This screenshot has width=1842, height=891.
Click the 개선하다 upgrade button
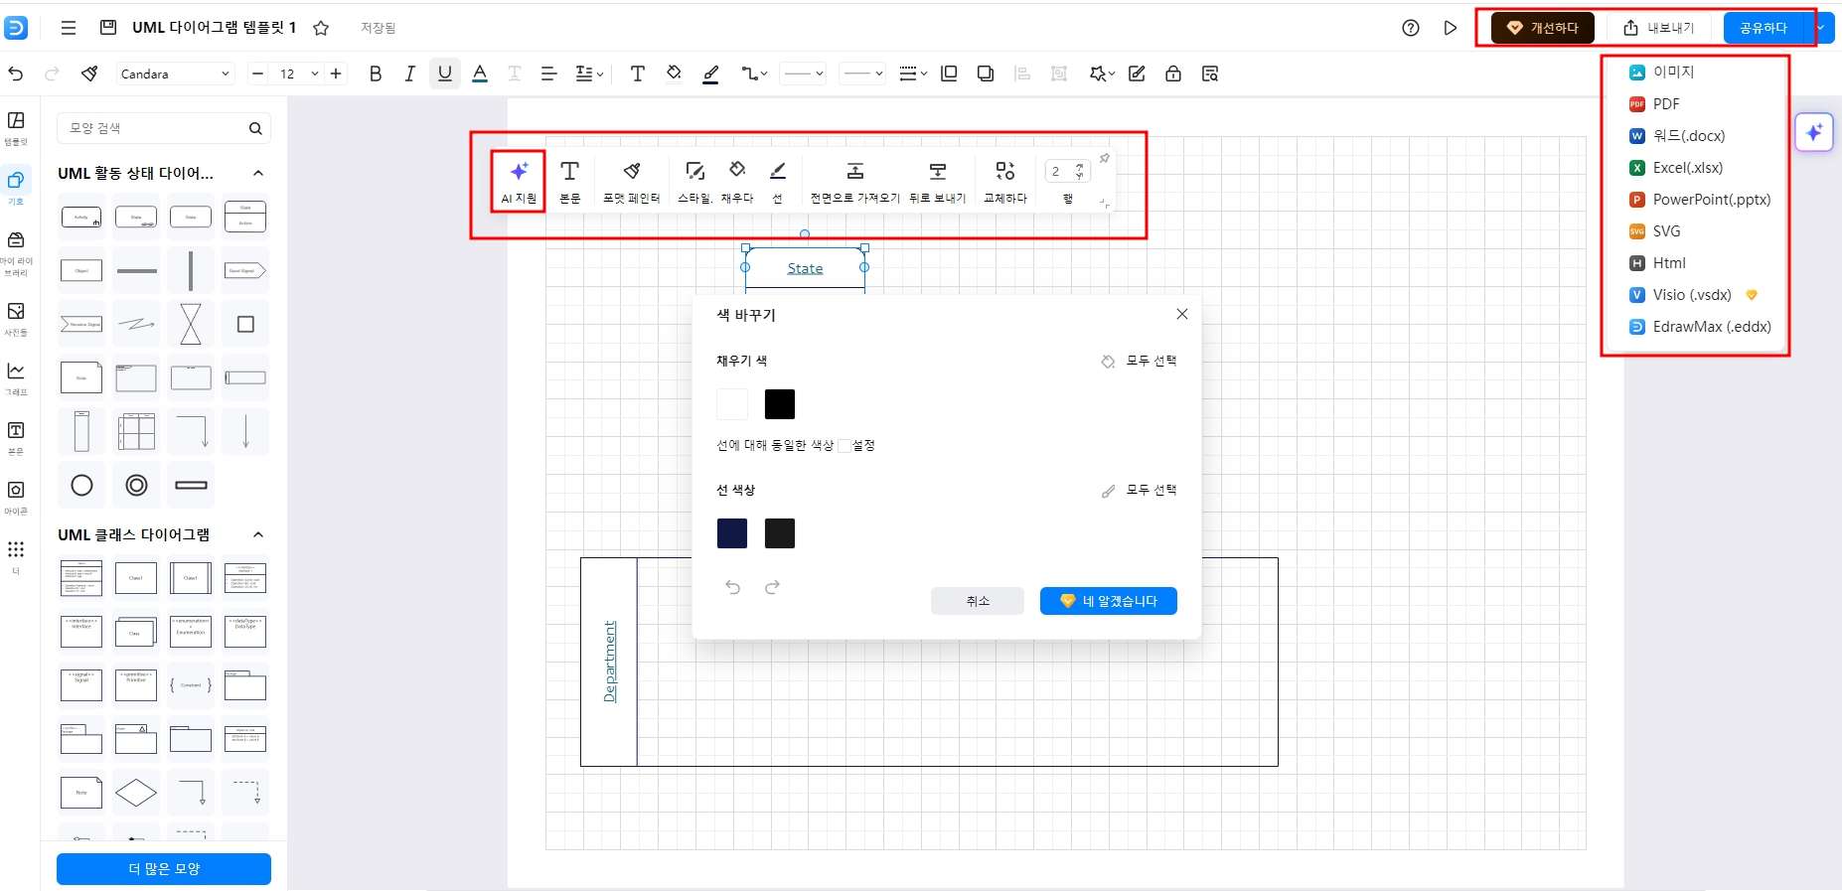pos(1543,28)
